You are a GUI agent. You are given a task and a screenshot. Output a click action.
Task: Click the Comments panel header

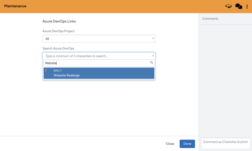click(210, 19)
